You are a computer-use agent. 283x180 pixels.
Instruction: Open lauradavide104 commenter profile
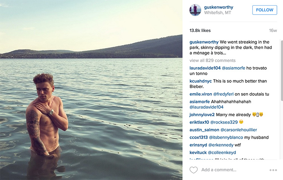[205, 68]
